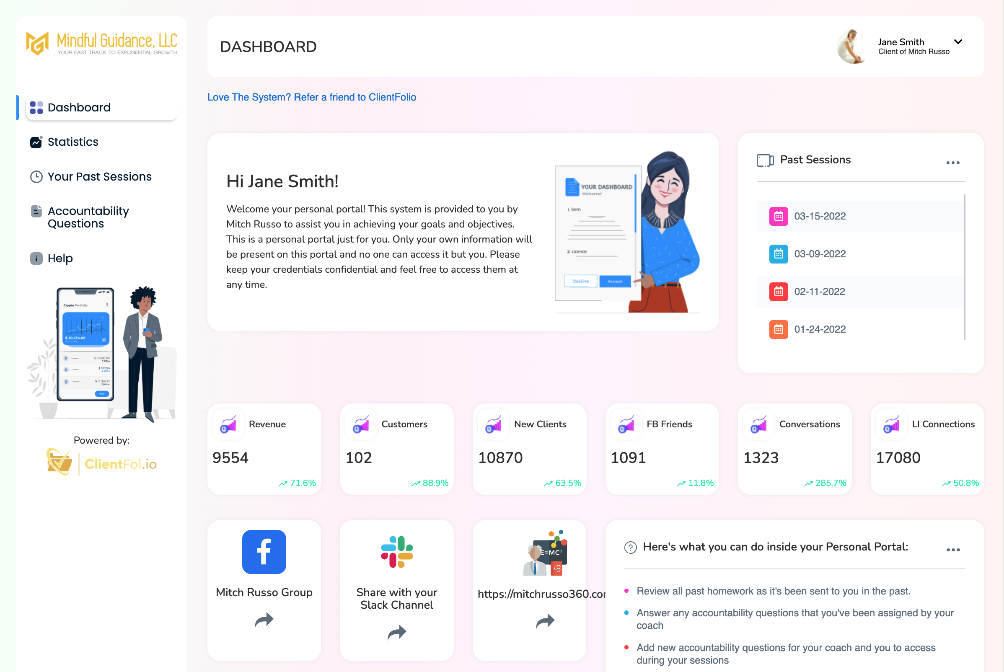This screenshot has width=1004, height=672.
Task: Open the Personal Portal panel three-dot menu
Action: coord(952,550)
